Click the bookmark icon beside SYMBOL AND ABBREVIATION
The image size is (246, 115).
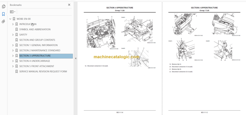tap(16, 29)
